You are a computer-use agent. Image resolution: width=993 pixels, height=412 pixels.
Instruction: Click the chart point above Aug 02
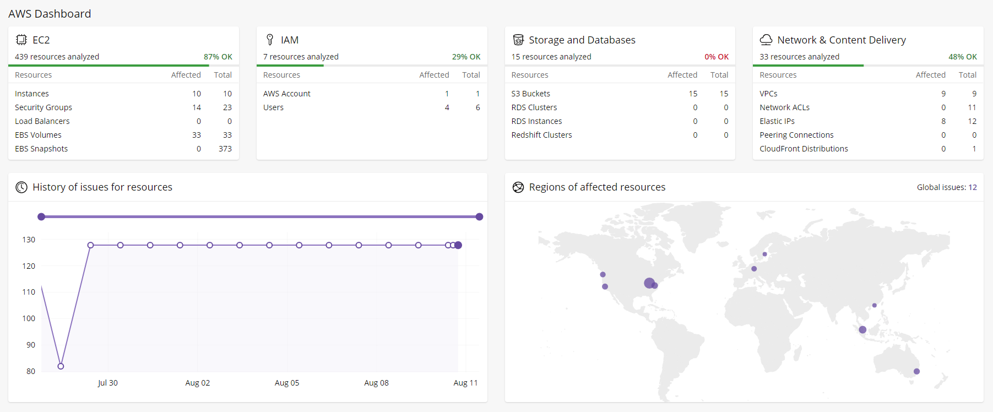coord(210,245)
